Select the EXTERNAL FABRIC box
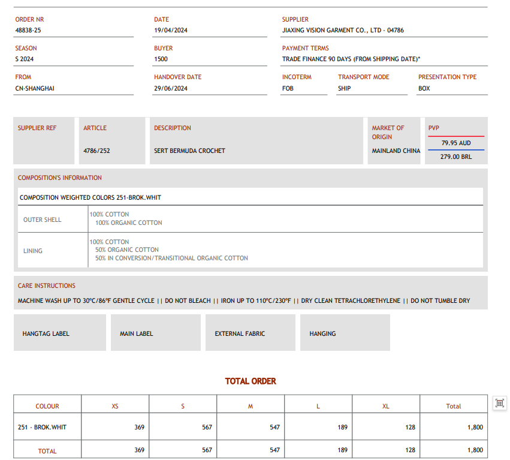 [250, 333]
